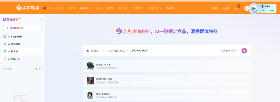Click the 历史记录 label

click(8, 69)
